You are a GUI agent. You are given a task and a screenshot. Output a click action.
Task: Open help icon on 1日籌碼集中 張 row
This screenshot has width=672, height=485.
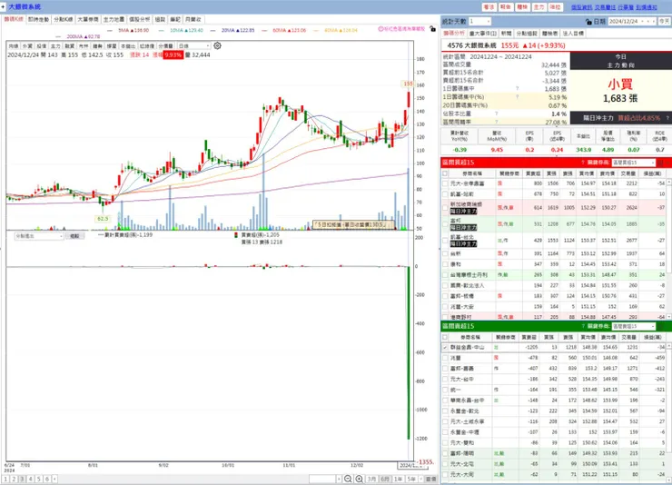click(518, 89)
